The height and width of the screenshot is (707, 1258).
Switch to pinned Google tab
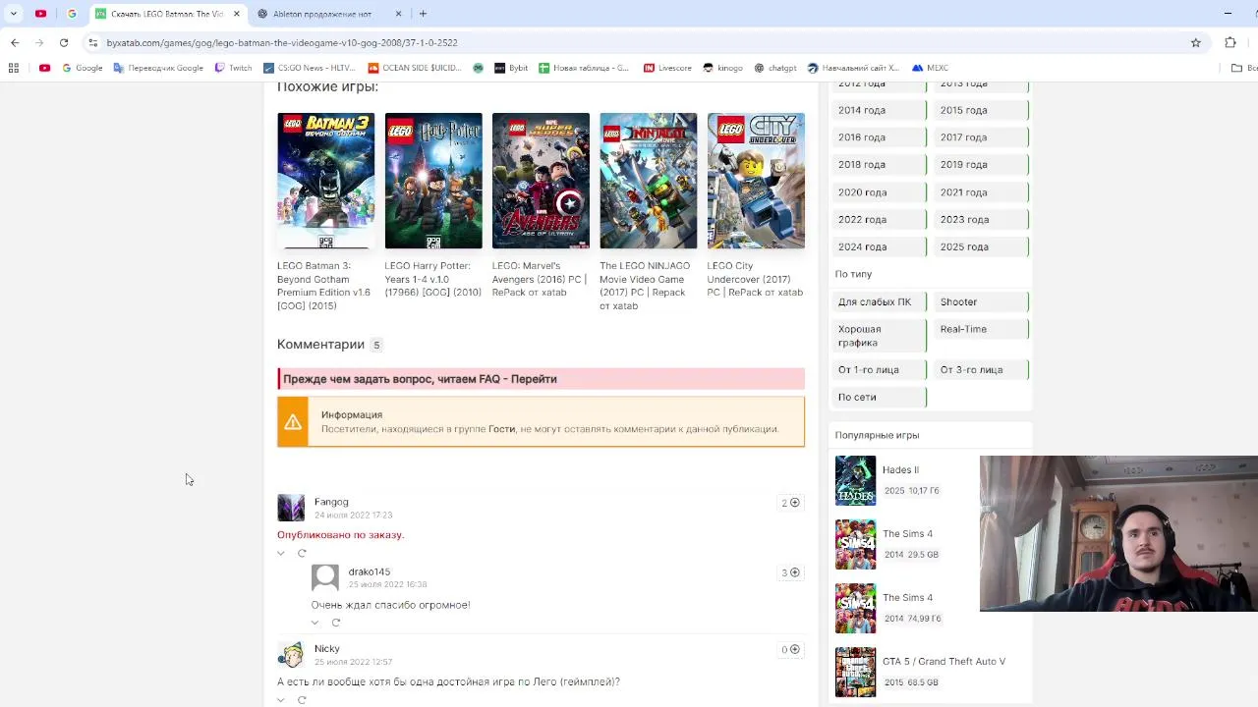[72, 14]
